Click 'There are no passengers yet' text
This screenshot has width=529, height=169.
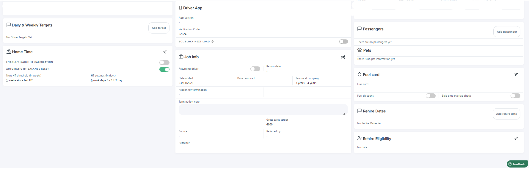pos(374,42)
